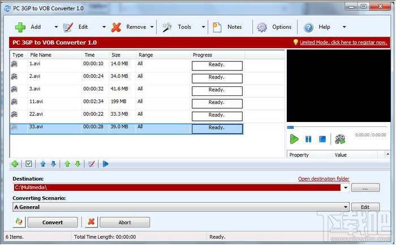Click the film reel icon beside the stop button

click(x=340, y=139)
